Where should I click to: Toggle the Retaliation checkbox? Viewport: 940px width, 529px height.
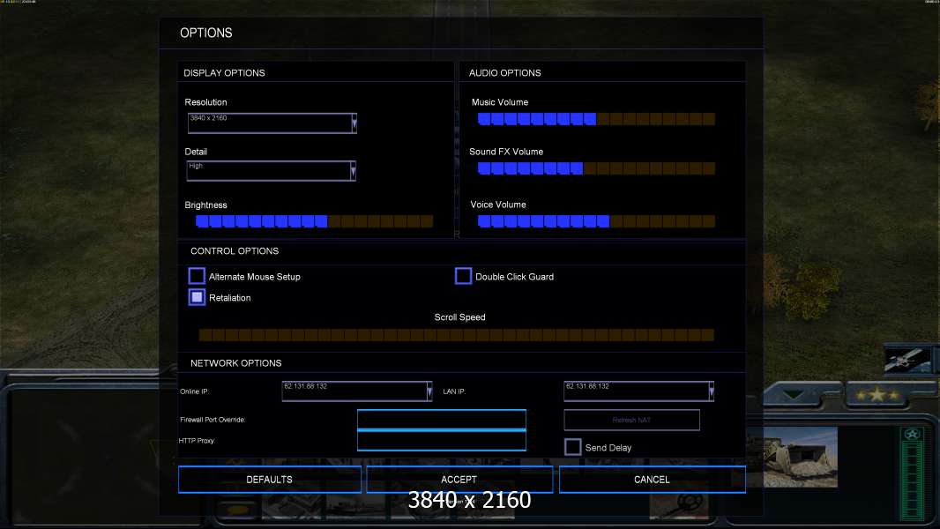[x=197, y=297]
